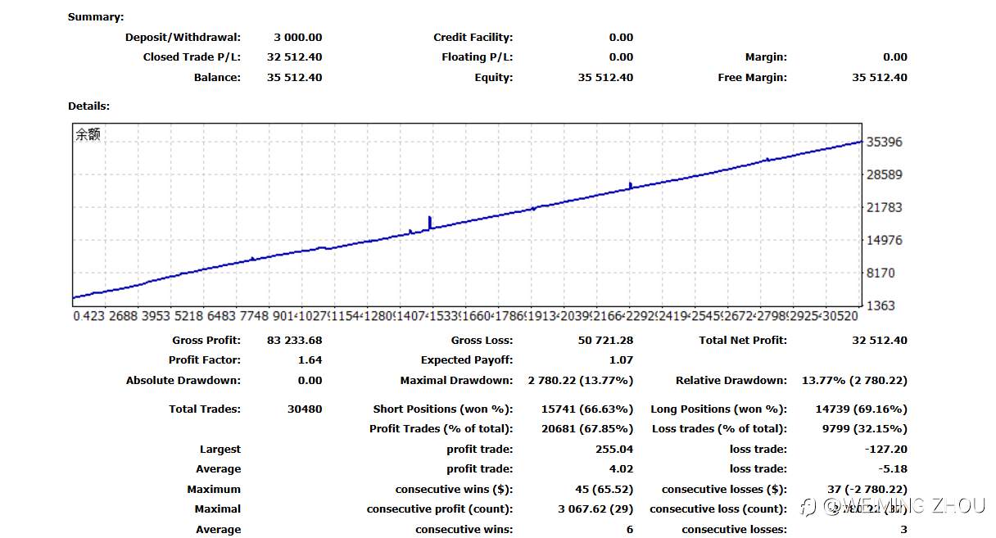Click the Profit Factor value 1.64
Image resolution: width=996 pixels, height=538 pixels.
(310, 359)
